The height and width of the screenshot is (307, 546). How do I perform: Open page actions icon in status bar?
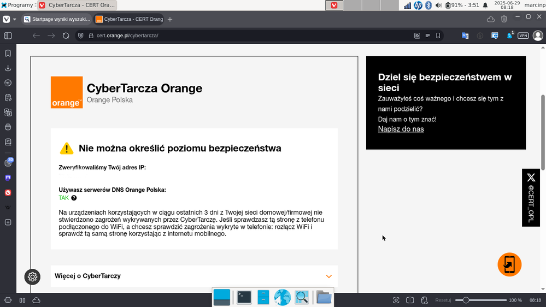coord(424,300)
